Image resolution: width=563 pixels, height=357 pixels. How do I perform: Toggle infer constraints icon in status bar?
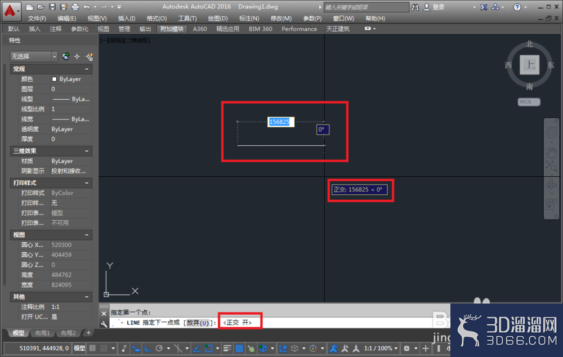124,348
